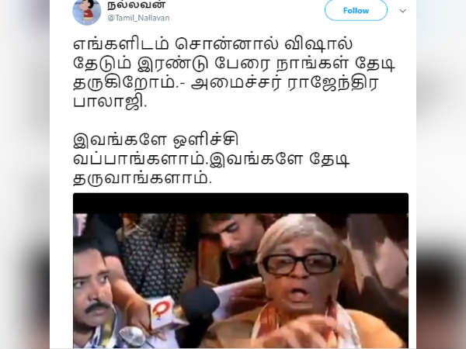Screen dimensions: 466x349
Task: Click the black letterbox bar atop the video
Action: [241, 203]
